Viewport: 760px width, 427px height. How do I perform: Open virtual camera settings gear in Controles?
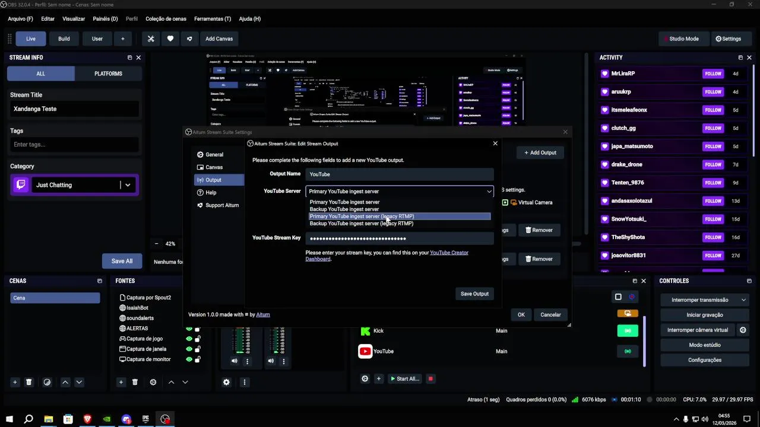743,330
